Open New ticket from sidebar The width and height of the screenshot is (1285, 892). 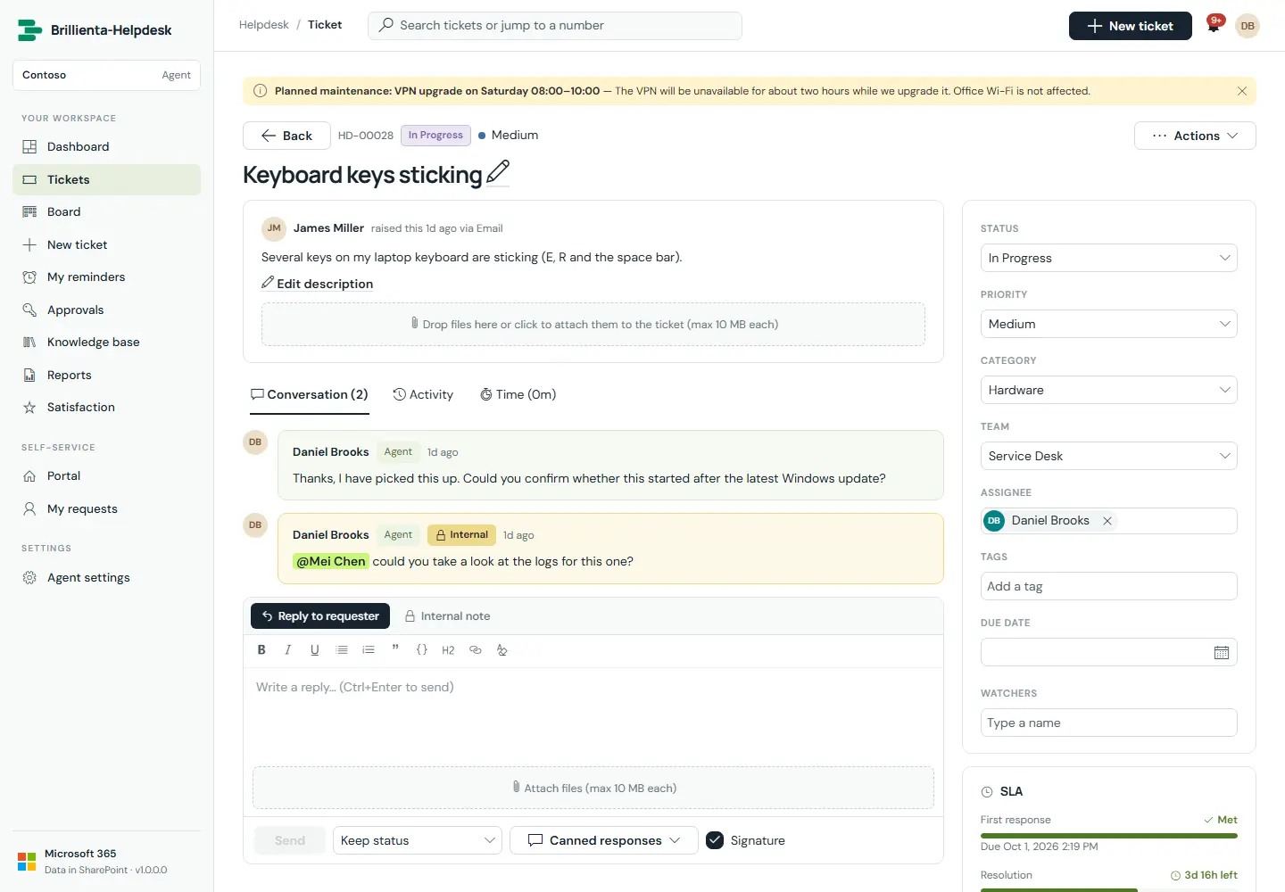coord(106,244)
